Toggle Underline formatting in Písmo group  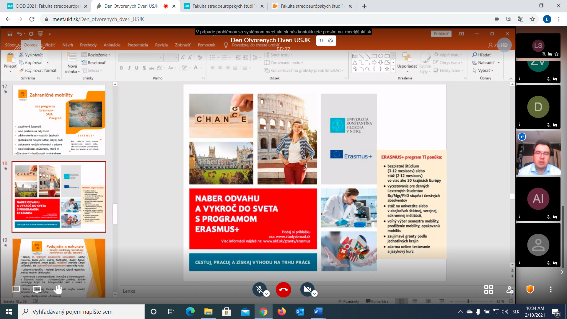point(136,68)
